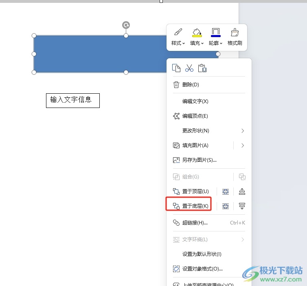Viewport: 307px width, 286px height.
Task: Select 置于顶层(U) menu item
Action: pyautogui.click(x=192, y=191)
